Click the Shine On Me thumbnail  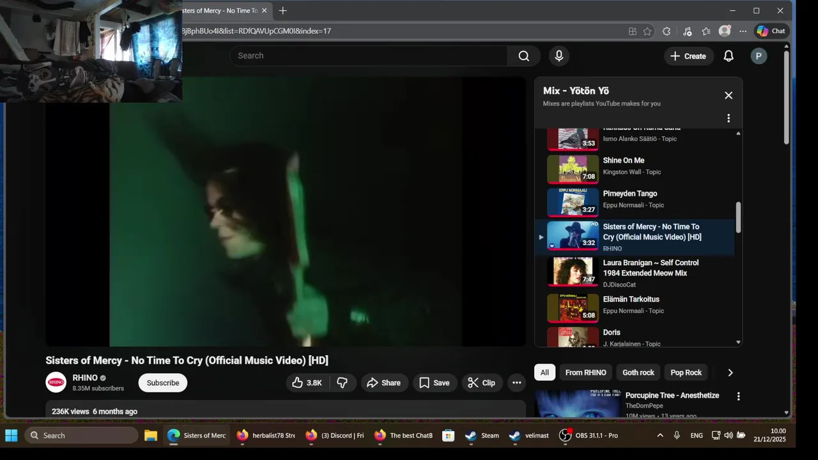point(573,169)
